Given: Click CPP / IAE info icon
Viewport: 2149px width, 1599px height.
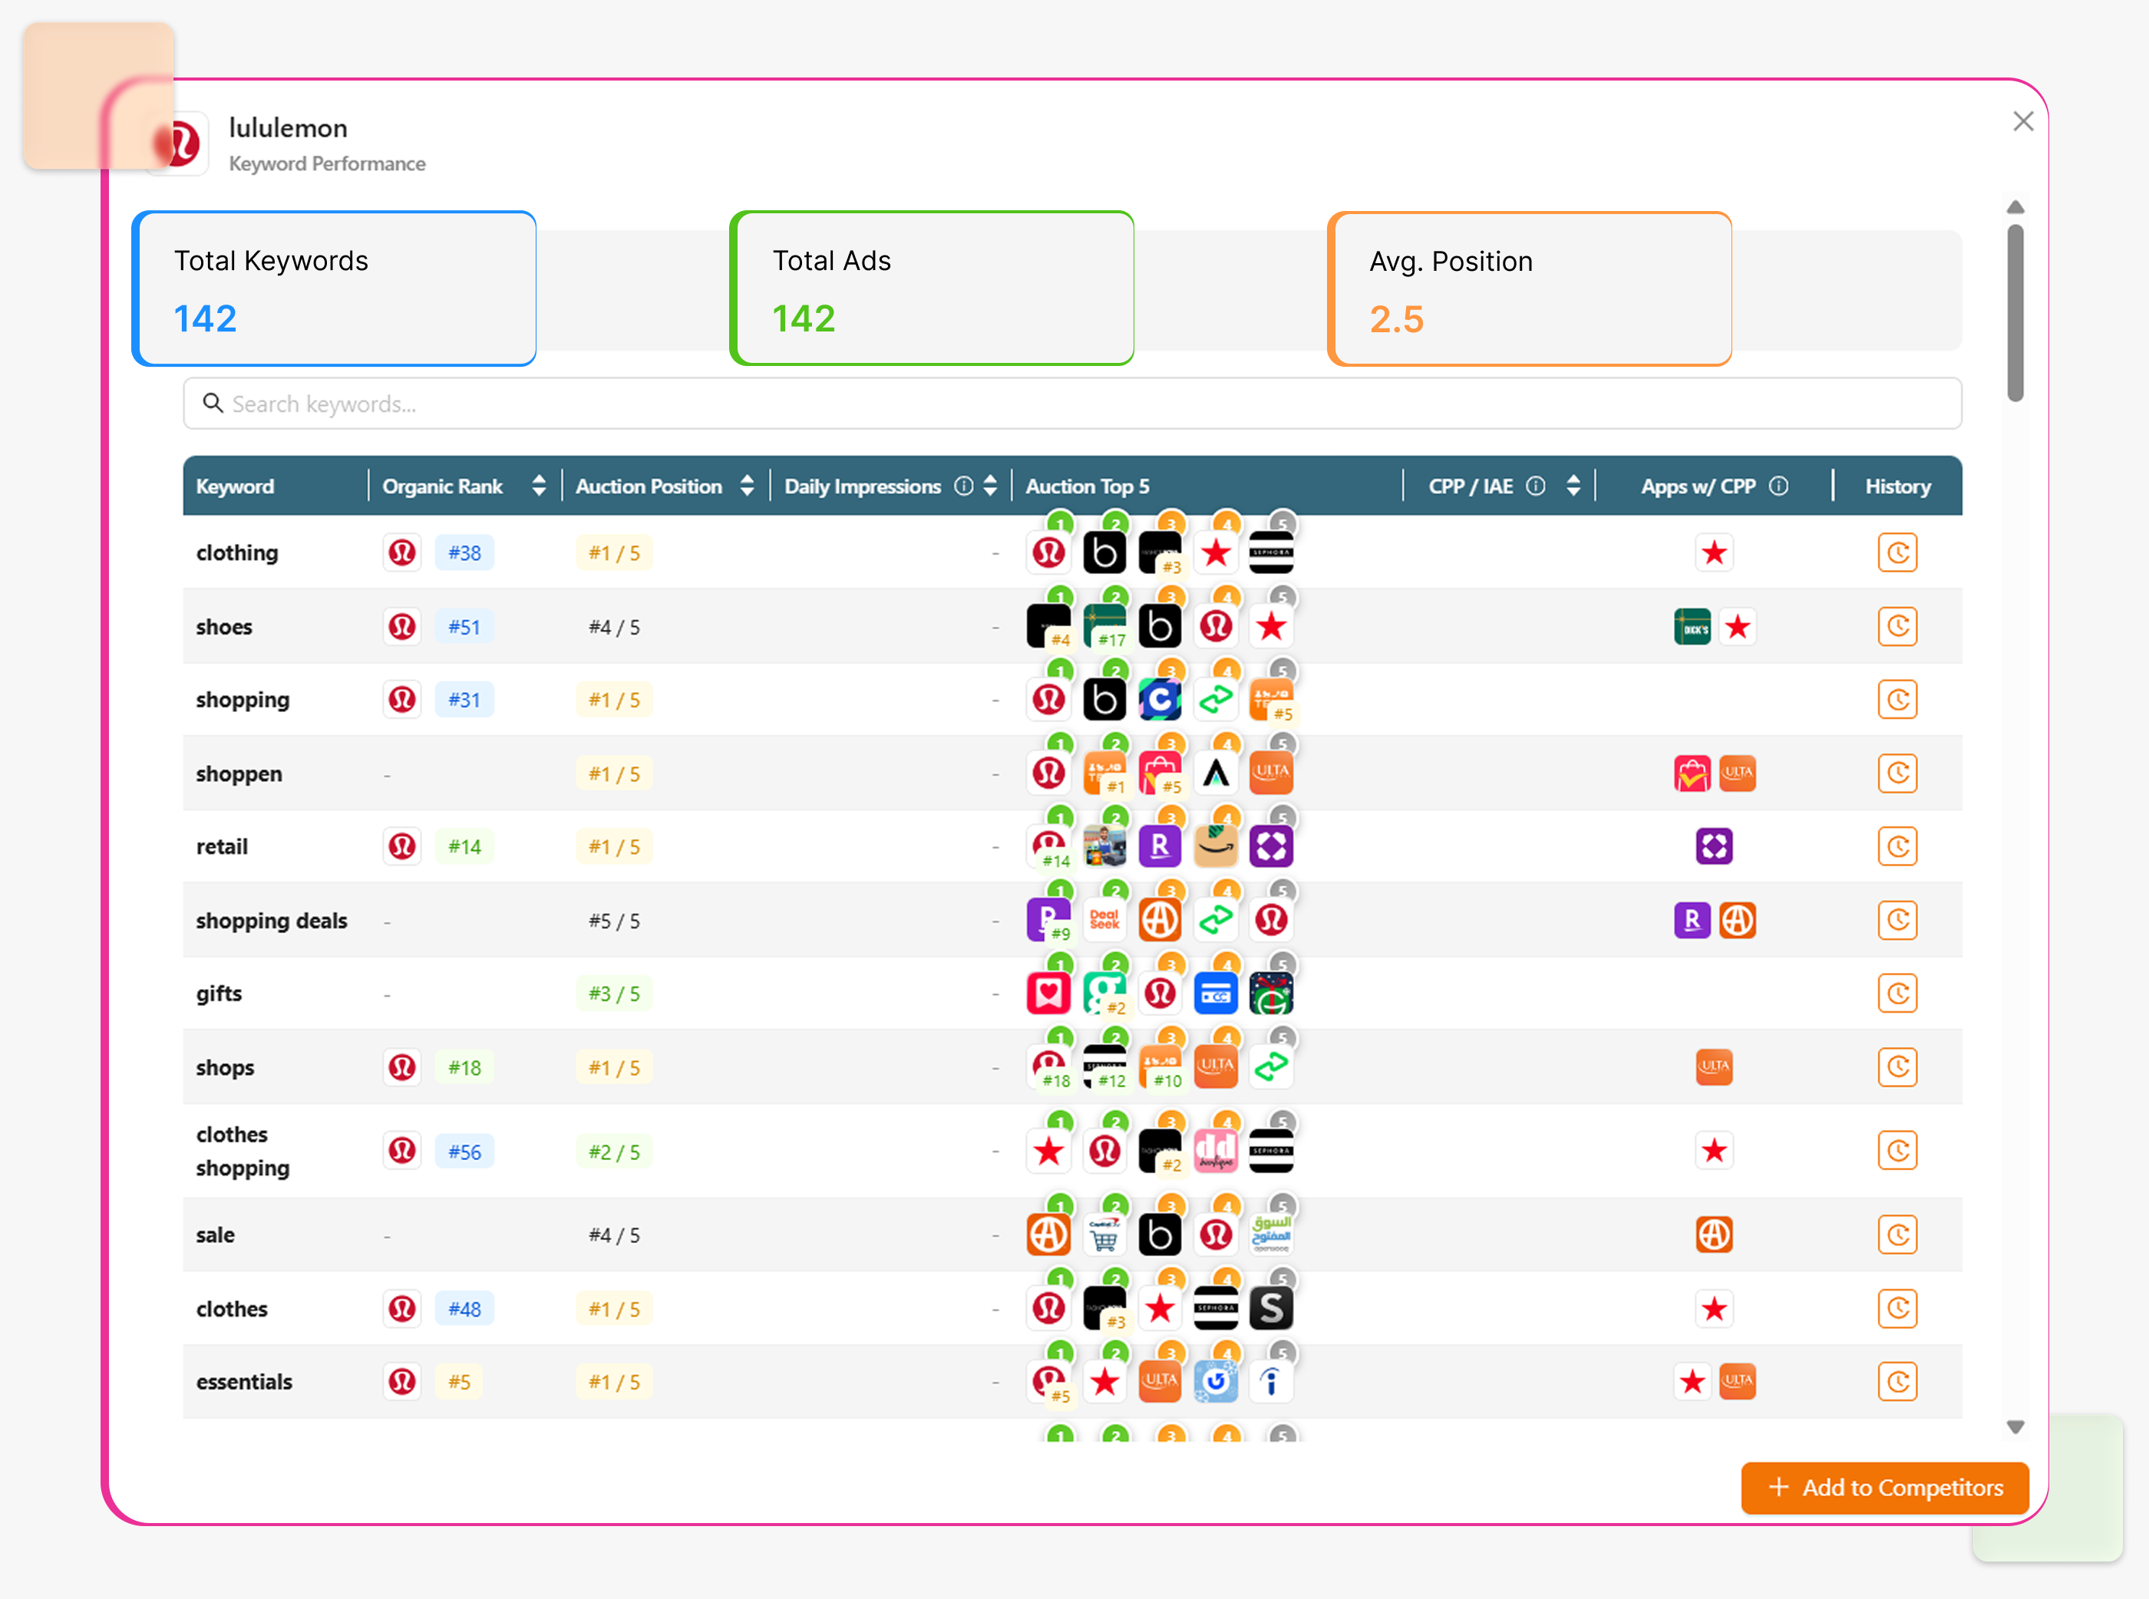Looking at the screenshot, I should [x=1535, y=486].
